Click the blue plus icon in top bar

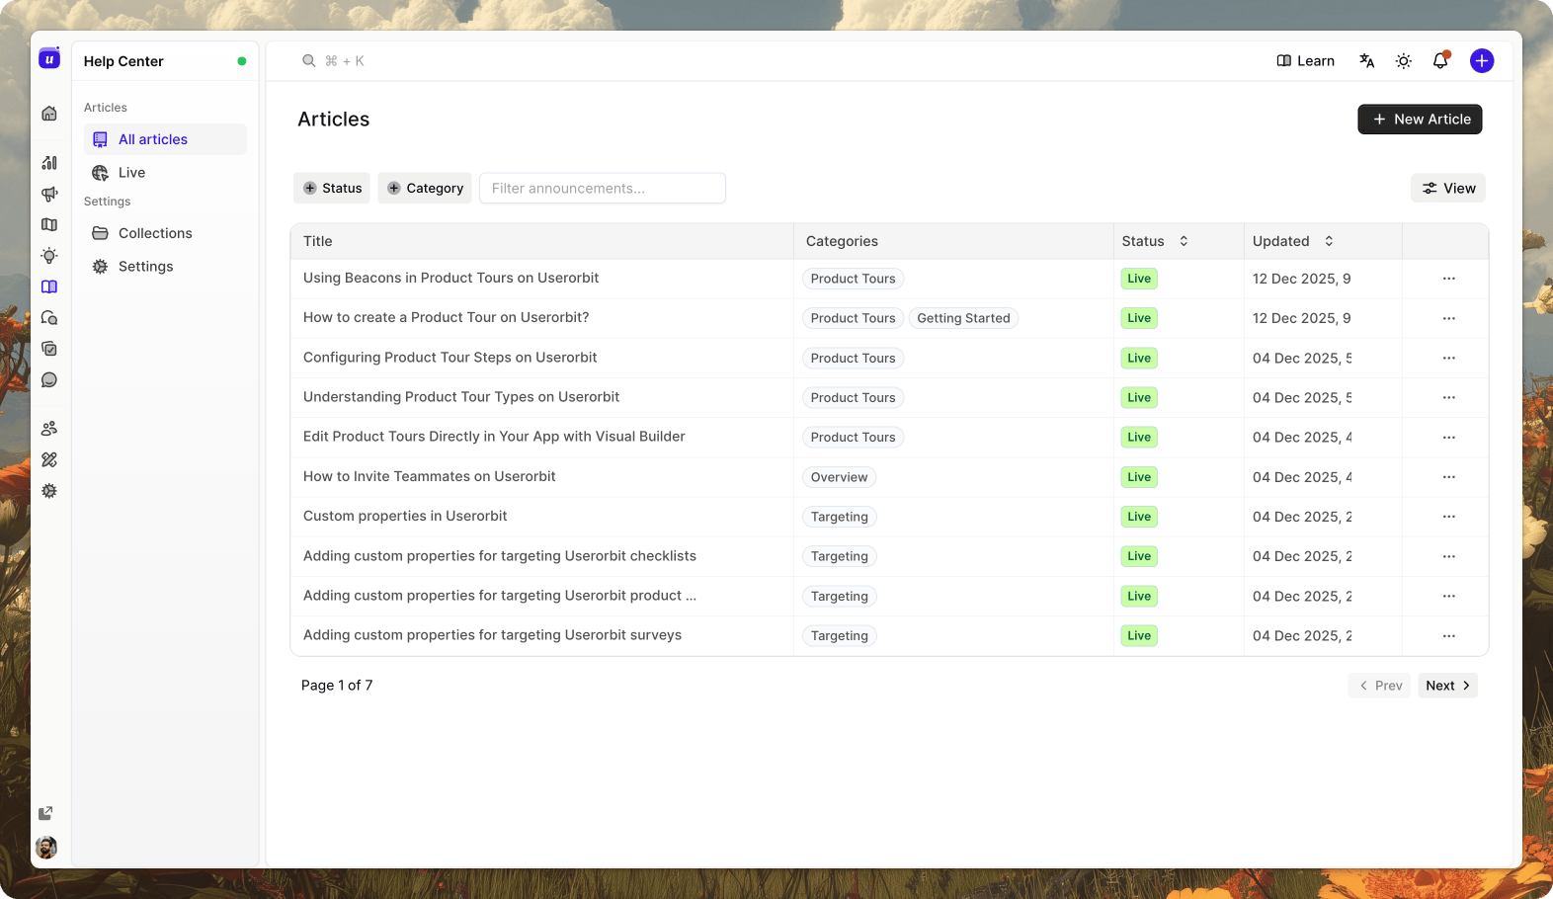[x=1481, y=61]
